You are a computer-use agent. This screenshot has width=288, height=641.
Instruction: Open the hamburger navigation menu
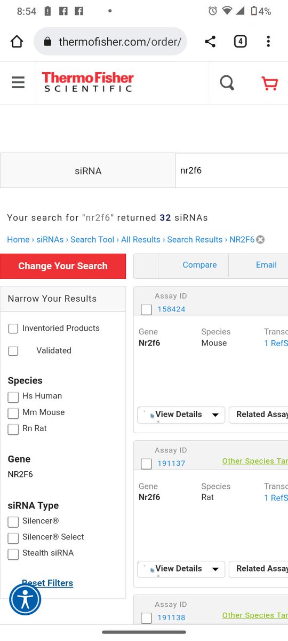(18, 83)
